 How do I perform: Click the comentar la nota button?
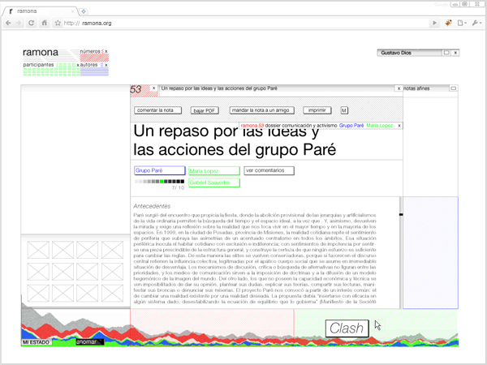click(x=157, y=110)
